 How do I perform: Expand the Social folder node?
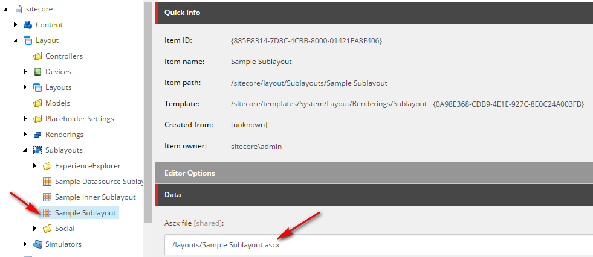(35, 229)
